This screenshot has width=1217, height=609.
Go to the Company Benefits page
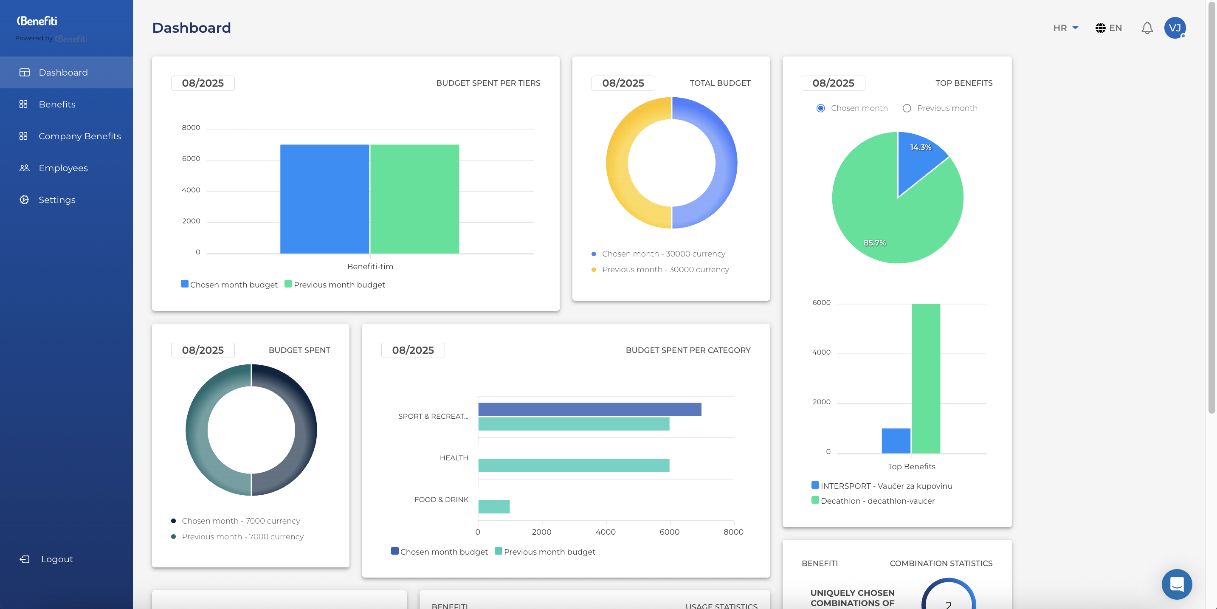click(79, 136)
